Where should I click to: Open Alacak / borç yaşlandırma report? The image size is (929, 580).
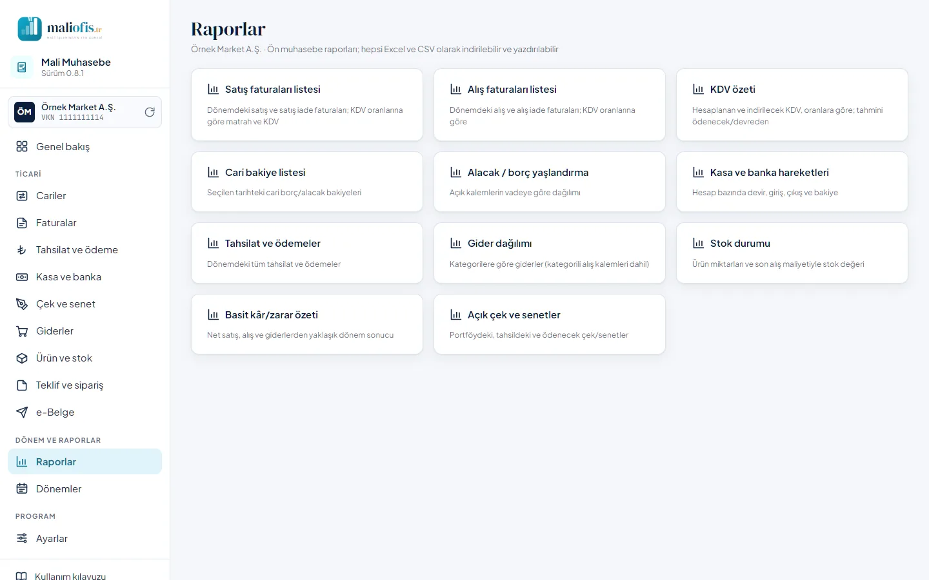(x=550, y=182)
